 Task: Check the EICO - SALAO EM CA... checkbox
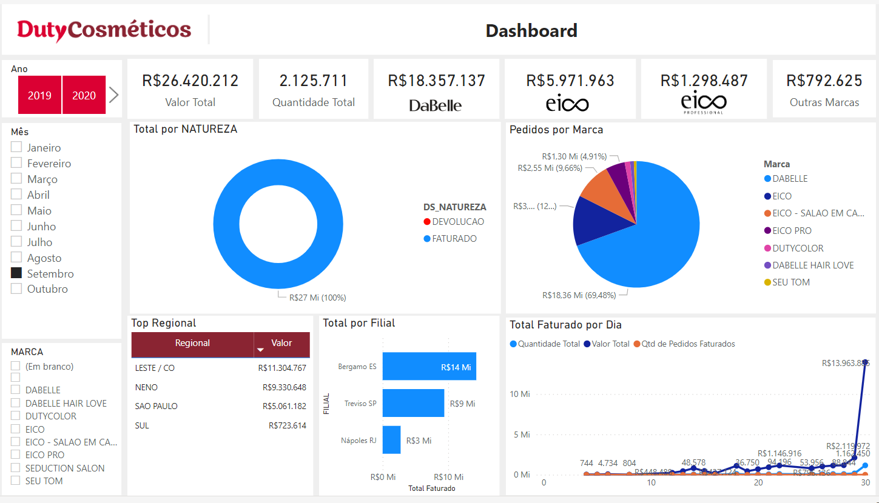(x=15, y=442)
